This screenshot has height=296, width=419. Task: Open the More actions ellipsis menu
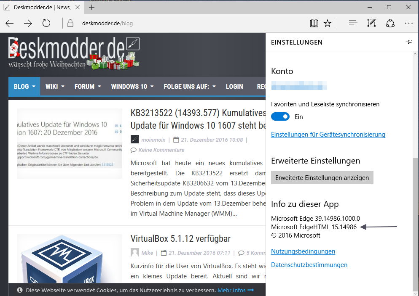[408, 23]
